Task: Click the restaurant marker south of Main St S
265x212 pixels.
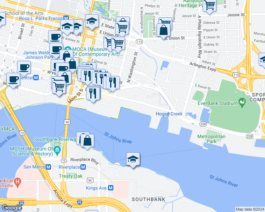Action: [x=93, y=94]
